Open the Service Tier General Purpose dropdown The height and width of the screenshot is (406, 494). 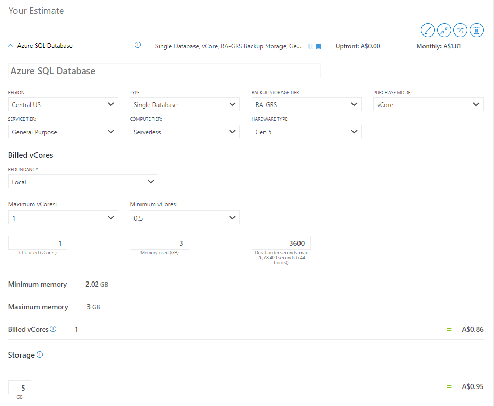[x=63, y=132]
